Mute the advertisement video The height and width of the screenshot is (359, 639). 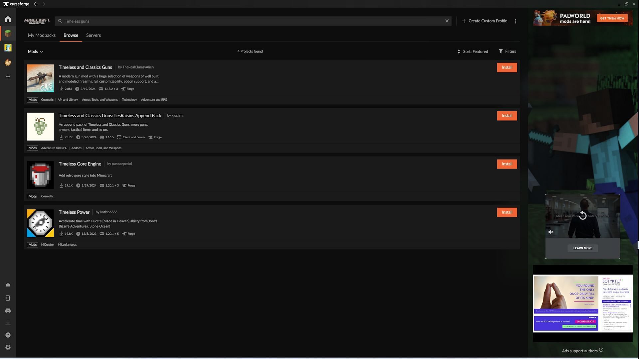tap(552, 232)
